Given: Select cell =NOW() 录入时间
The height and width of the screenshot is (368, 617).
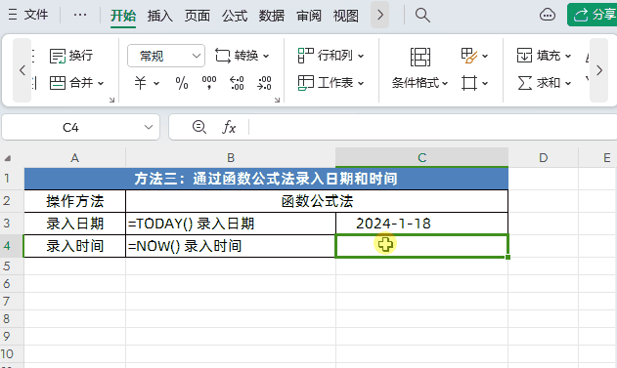Looking at the screenshot, I should click(x=231, y=246).
